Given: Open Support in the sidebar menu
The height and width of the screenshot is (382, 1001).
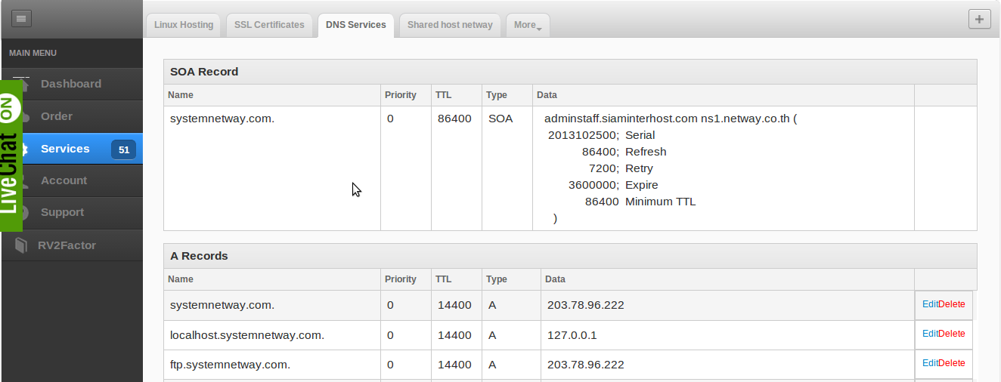Looking at the screenshot, I should tap(62, 212).
